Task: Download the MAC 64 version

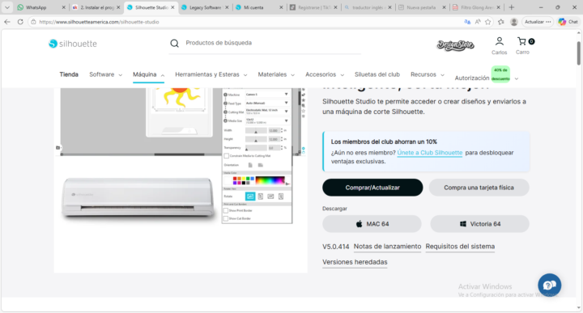Action: [x=372, y=224]
